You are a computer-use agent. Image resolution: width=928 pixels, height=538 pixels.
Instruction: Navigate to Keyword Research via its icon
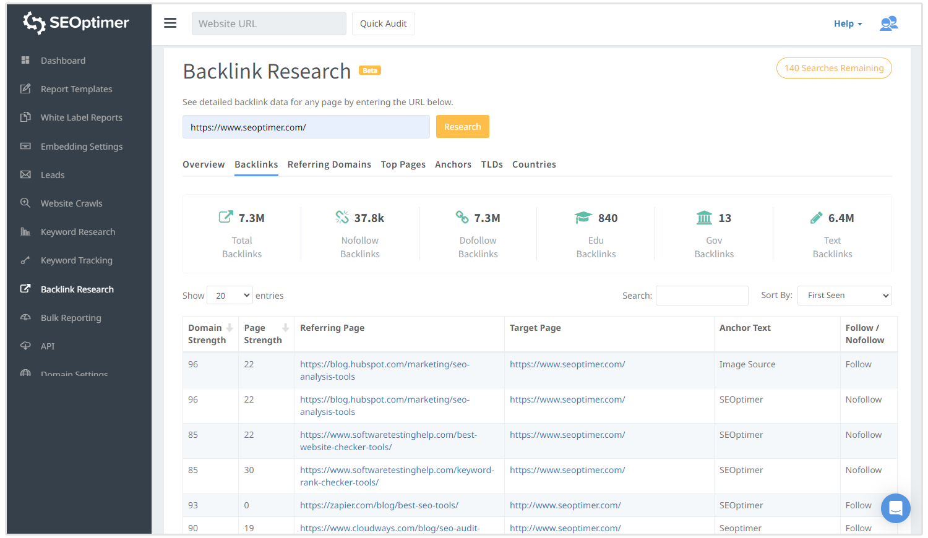pyautogui.click(x=25, y=231)
